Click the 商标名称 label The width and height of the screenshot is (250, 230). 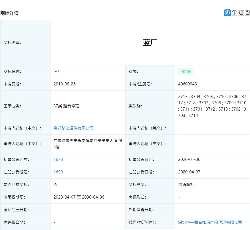tap(12, 71)
